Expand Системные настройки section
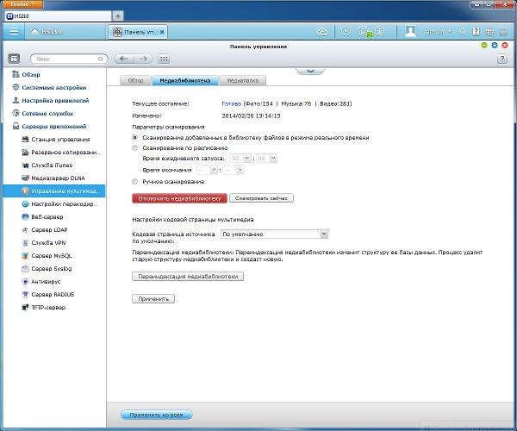The image size is (517, 431). pyautogui.click(x=49, y=87)
